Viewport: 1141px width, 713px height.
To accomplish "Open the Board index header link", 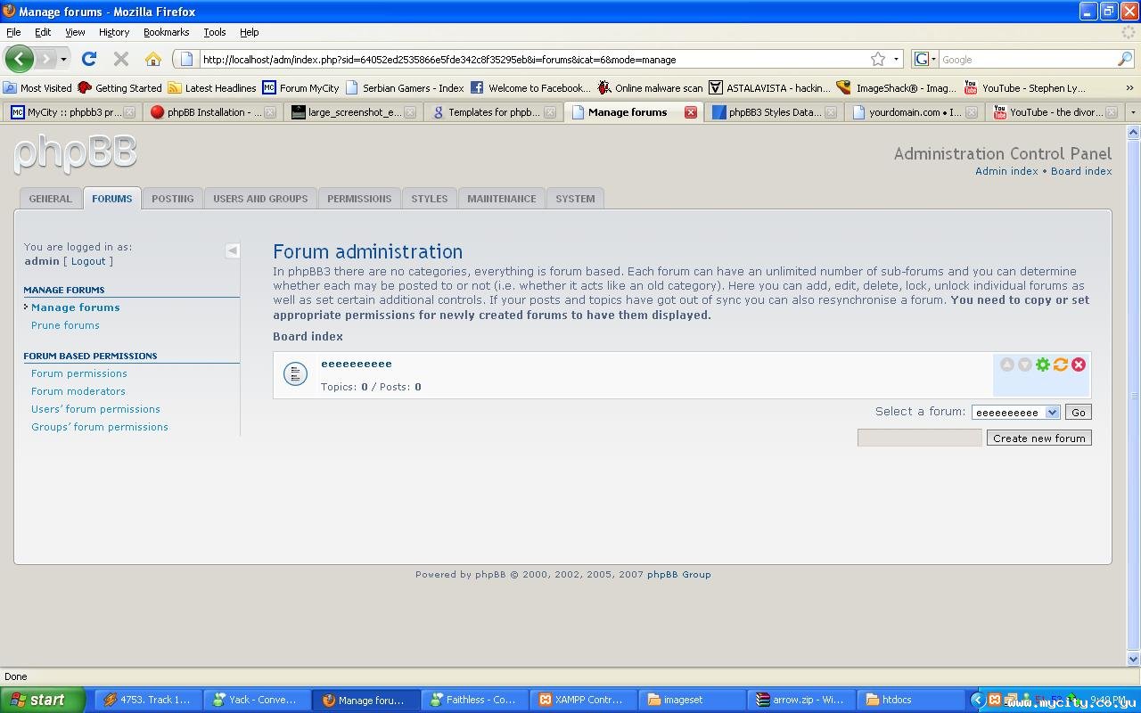I will click(1081, 171).
